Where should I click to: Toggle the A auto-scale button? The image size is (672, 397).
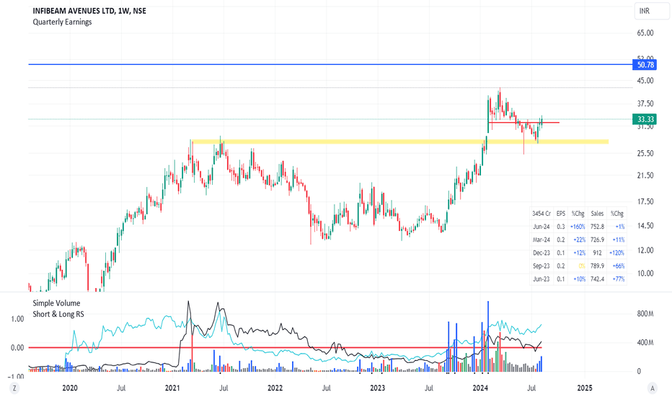coord(653,388)
